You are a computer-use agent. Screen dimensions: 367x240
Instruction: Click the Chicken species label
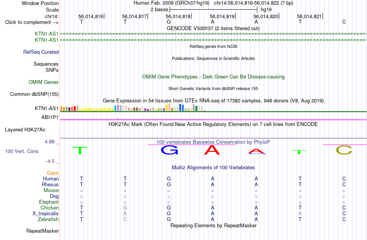[49, 208]
